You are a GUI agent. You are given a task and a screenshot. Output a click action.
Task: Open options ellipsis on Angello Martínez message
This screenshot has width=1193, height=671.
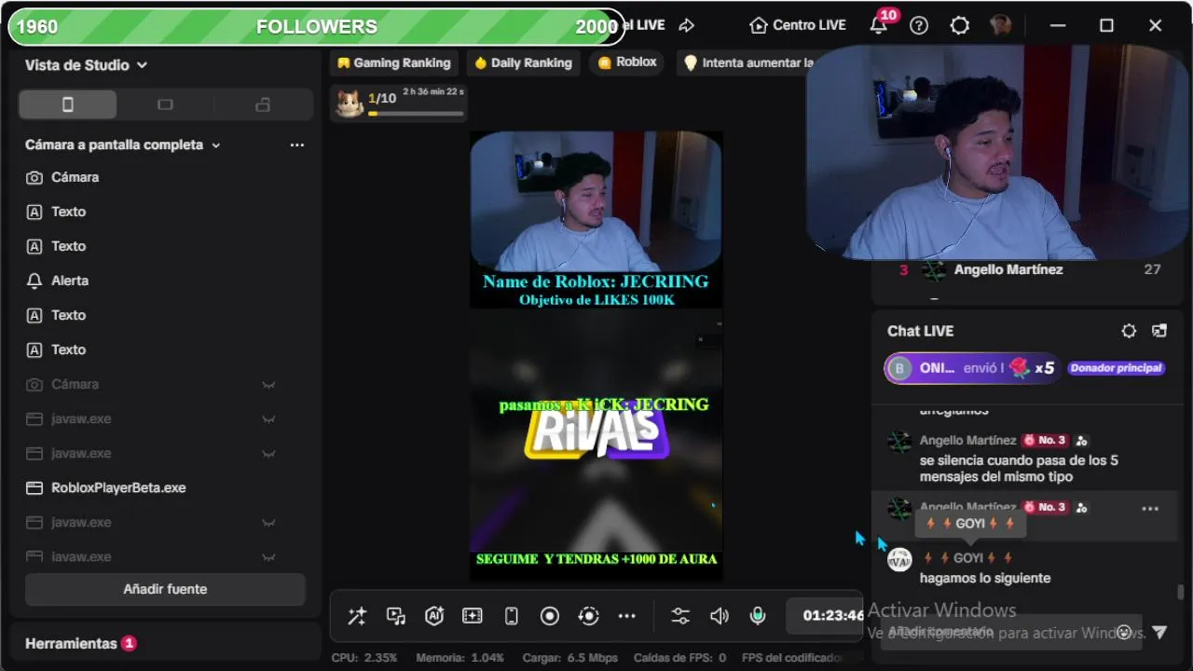[x=1150, y=509]
